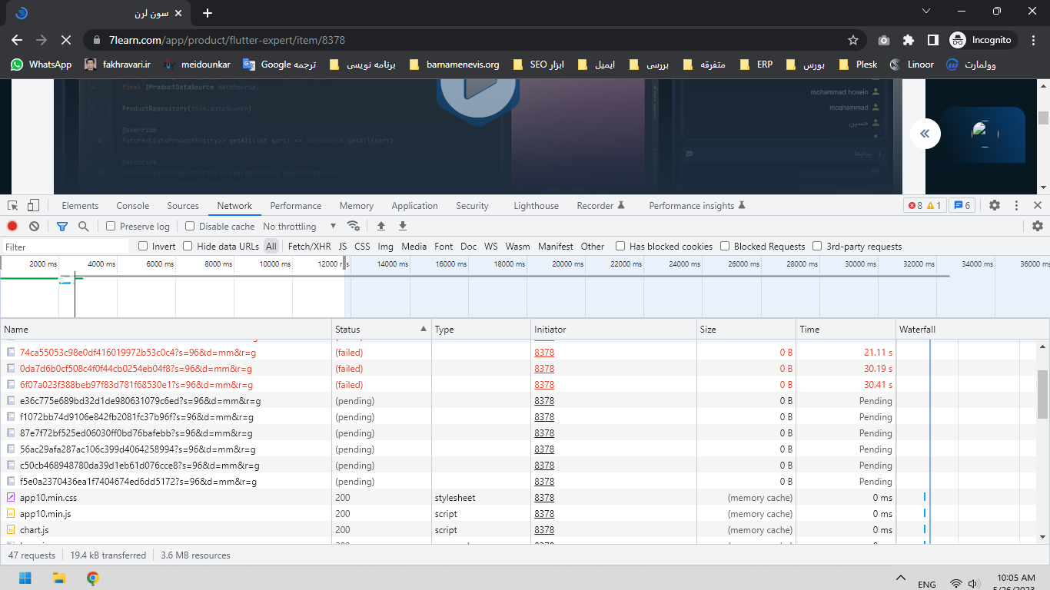The image size is (1050, 590).
Task: Switch to the Performance tab
Action: 296,205
